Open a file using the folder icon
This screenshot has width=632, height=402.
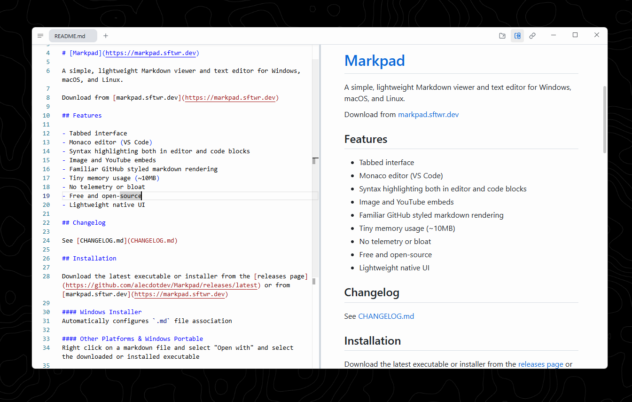(x=502, y=35)
